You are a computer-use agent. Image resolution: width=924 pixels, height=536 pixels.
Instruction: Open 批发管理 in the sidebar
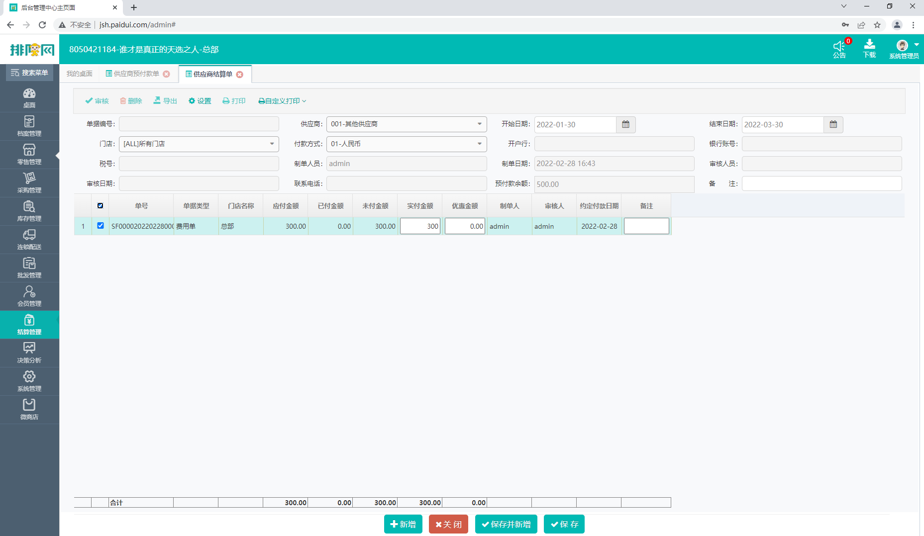pyautogui.click(x=29, y=268)
